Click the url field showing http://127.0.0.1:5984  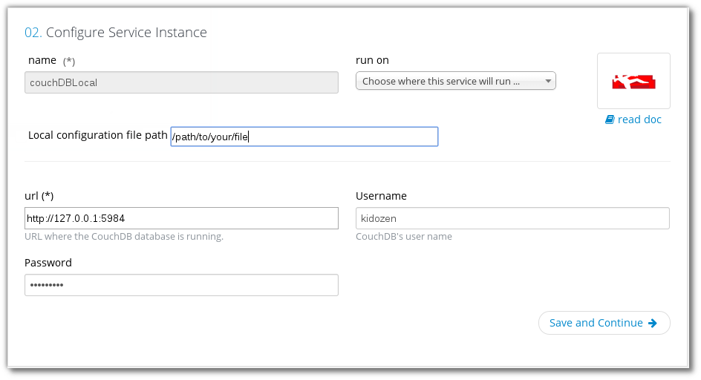[x=181, y=218]
